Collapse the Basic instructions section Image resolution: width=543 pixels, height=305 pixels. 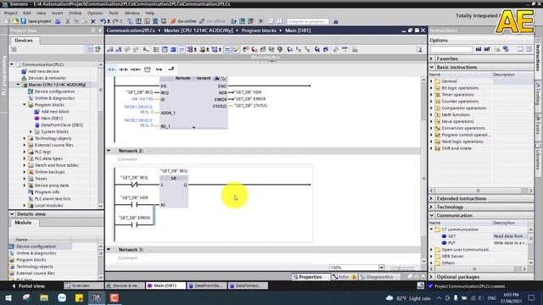point(432,67)
